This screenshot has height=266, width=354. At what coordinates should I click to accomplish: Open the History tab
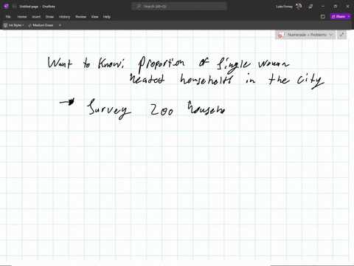coord(64,17)
